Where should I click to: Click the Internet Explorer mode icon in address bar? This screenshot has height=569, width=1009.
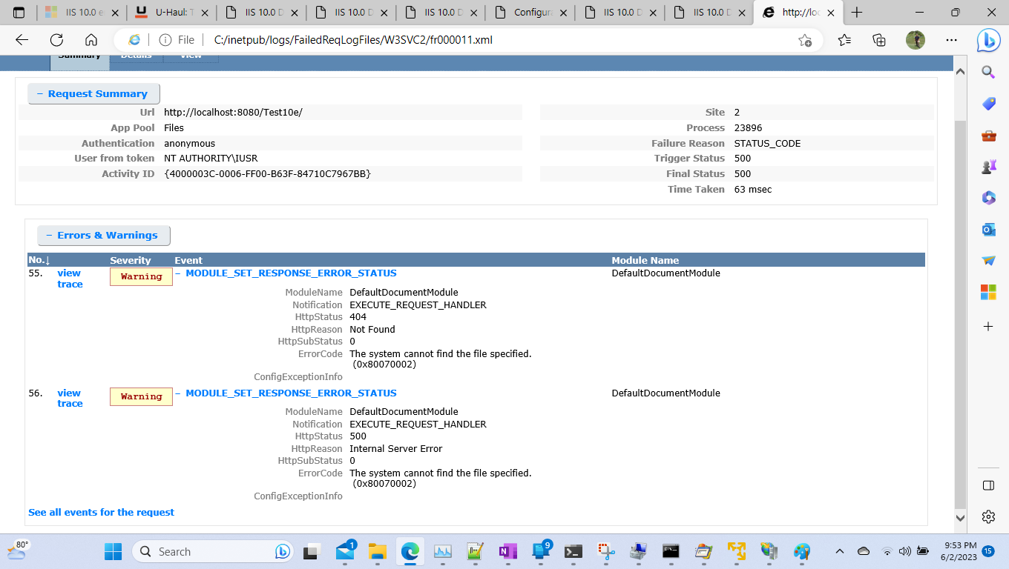[x=134, y=40]
